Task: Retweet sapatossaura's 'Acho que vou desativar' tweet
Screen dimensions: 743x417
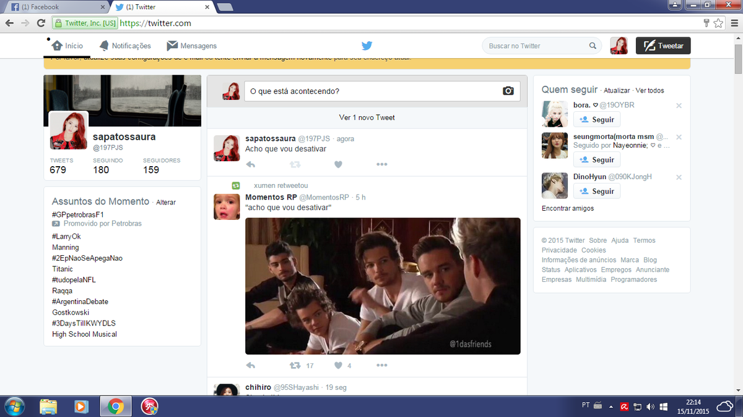Action: point(295,164)
